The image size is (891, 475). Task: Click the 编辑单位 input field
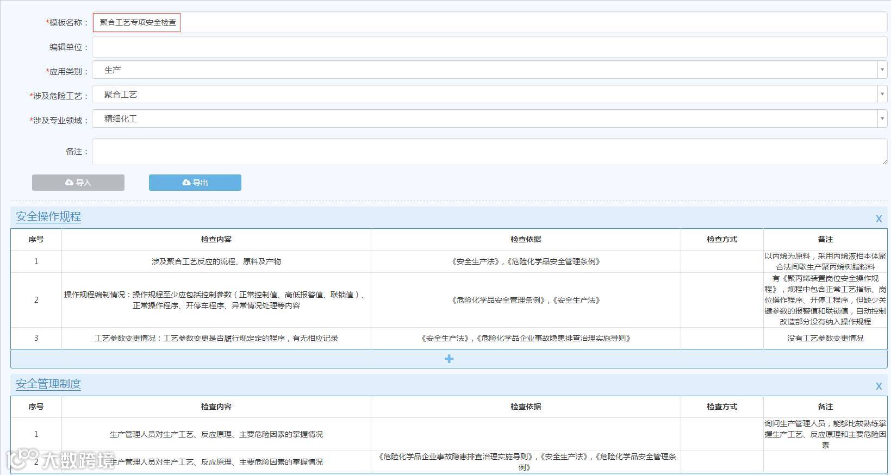(x=489, y=47)
